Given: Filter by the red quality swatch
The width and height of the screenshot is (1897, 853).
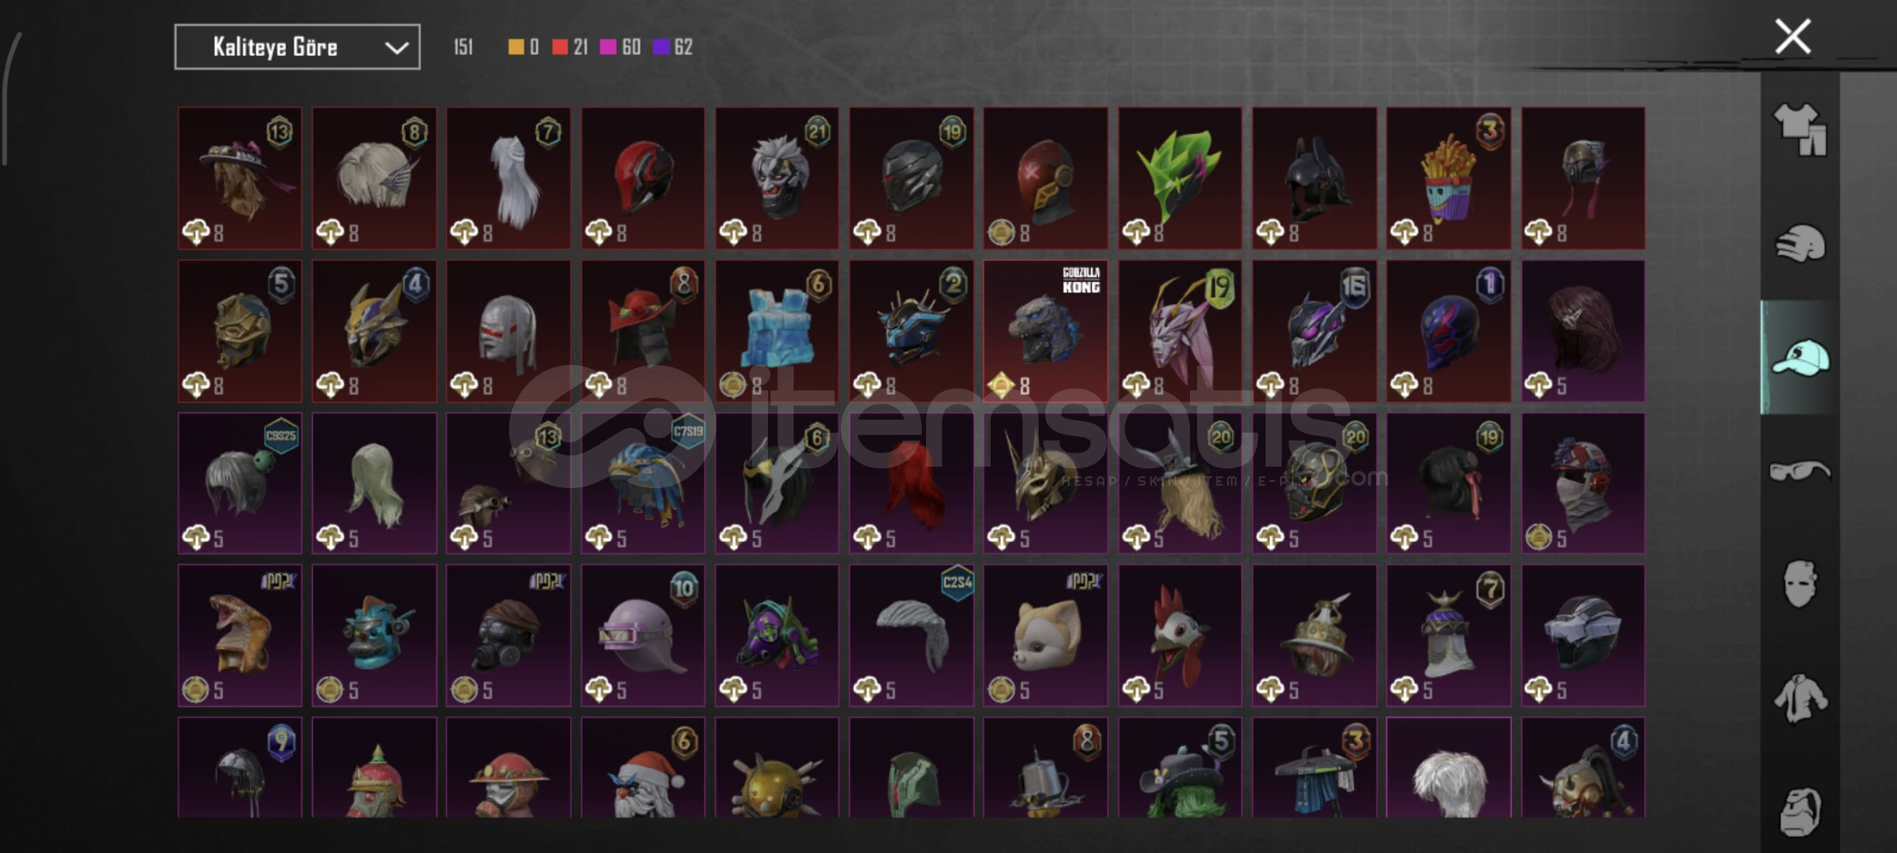Looking at the screenshot, I should 560,47.
